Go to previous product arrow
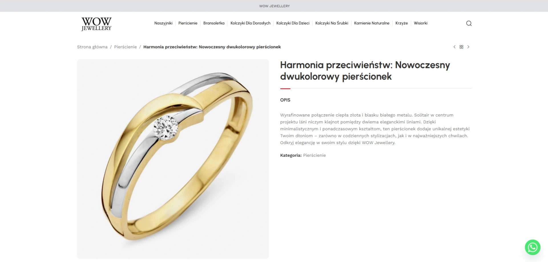This screenshot has width=548, height=262. point(454,47)
